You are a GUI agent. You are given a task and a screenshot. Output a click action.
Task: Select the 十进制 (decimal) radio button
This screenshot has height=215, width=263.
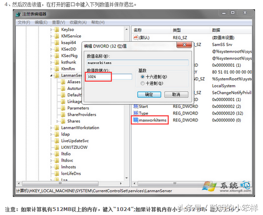tap(142, 83)
